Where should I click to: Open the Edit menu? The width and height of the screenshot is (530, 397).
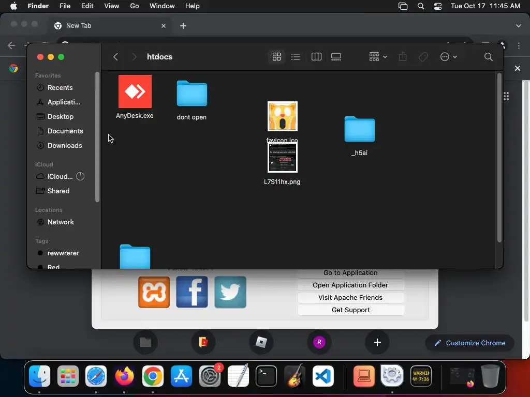pos(87,6)
